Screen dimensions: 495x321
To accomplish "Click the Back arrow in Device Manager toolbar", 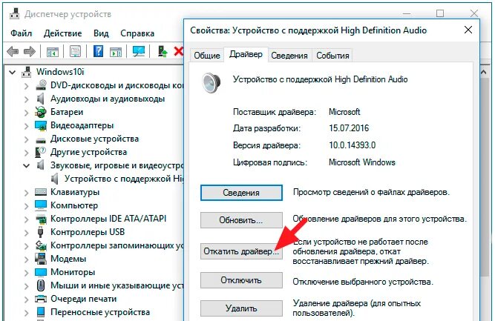I will tap(13, 51).
